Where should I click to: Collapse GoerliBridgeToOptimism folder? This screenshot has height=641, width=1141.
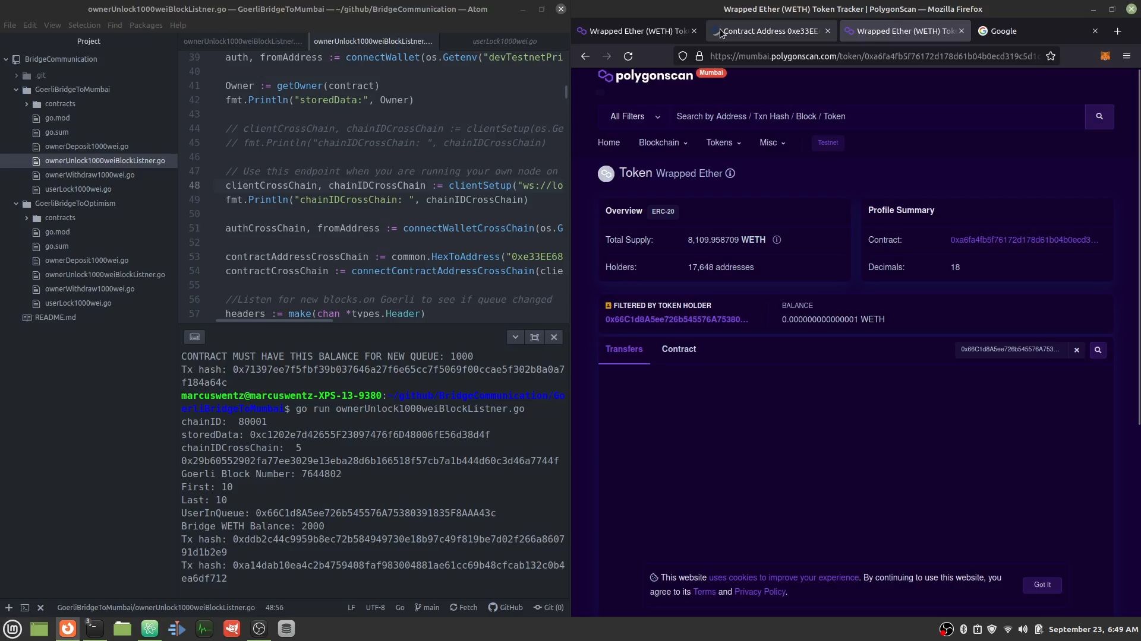(17, 204)
